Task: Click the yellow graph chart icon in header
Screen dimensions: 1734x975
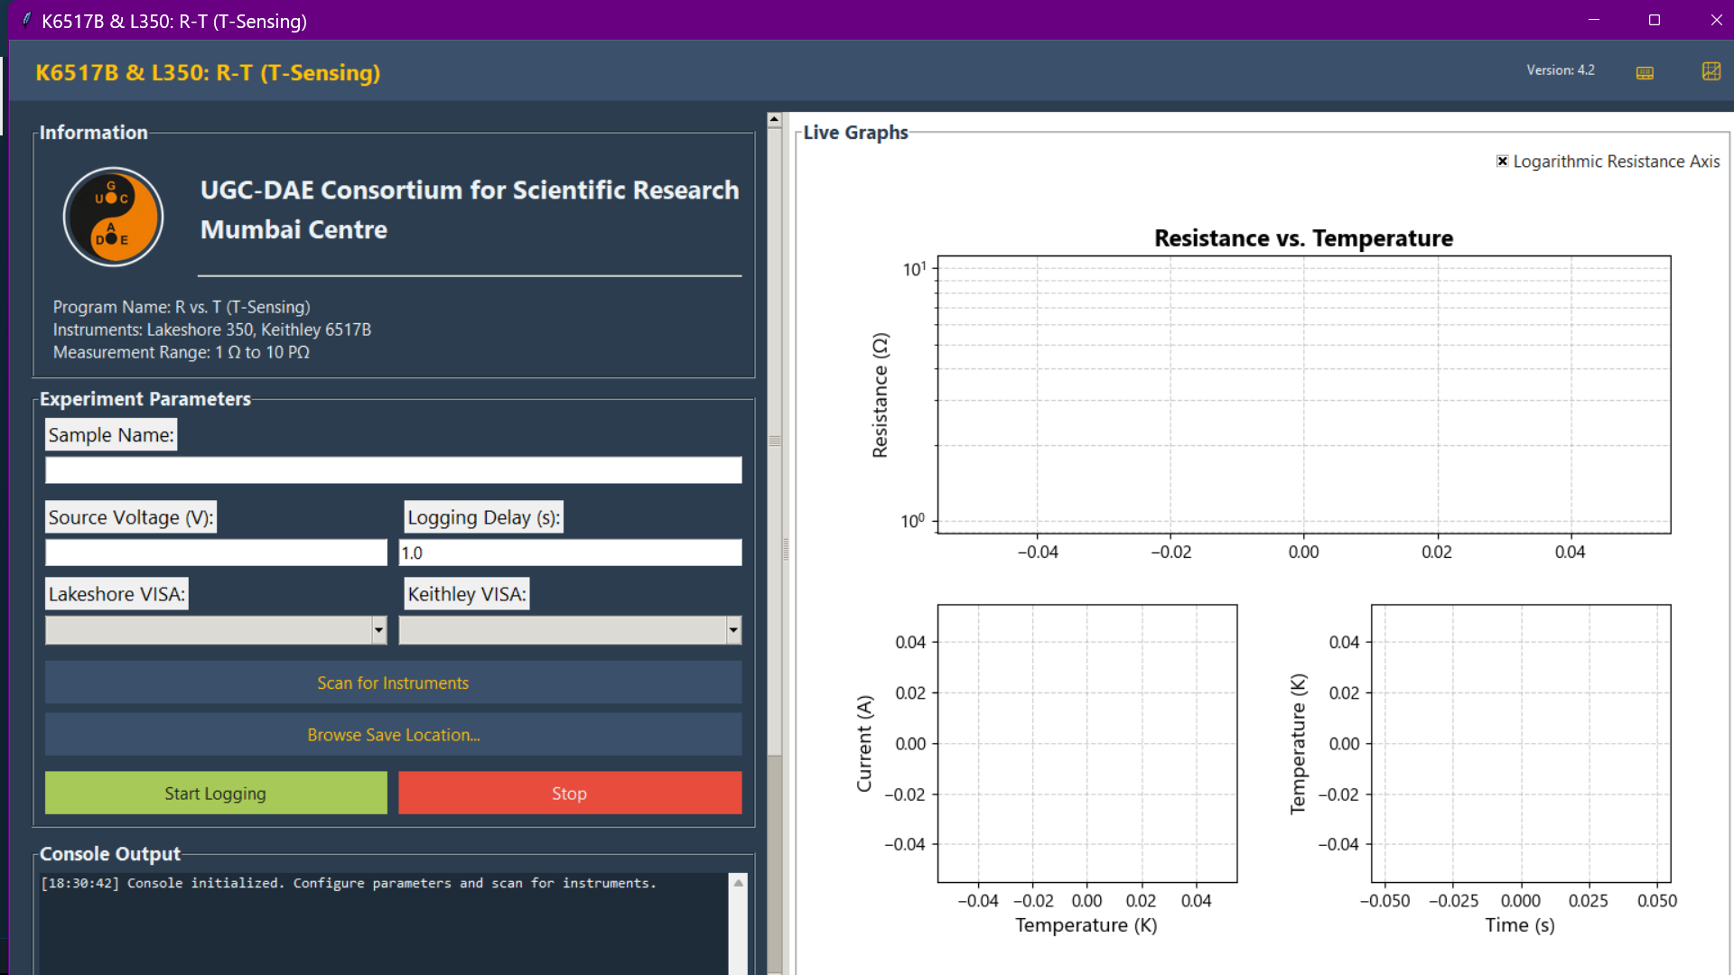Action: pos(1711,71)
